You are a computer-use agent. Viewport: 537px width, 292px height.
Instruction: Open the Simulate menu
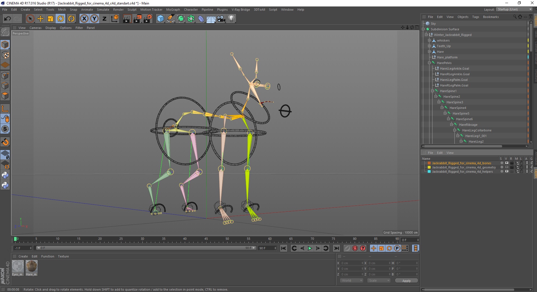click(x=103, y=10)
